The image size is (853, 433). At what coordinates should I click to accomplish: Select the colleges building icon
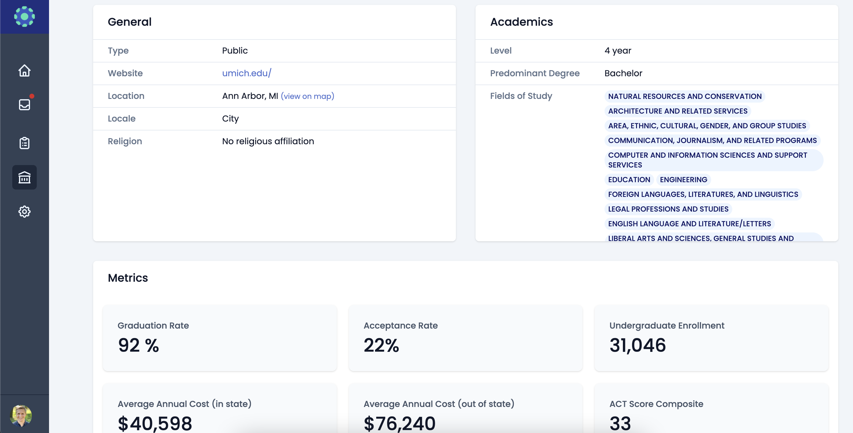[24, 177]
